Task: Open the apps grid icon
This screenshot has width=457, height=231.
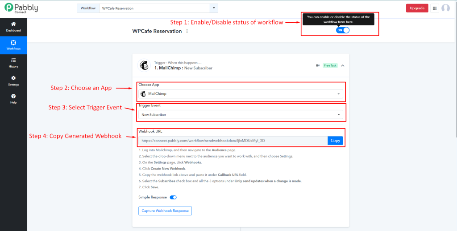Action: 435,8
